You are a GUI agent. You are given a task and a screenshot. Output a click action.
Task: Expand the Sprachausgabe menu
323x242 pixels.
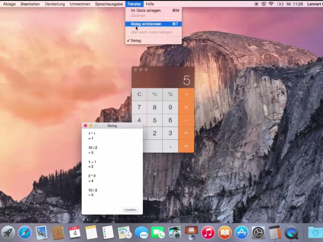tap(109, 4)
